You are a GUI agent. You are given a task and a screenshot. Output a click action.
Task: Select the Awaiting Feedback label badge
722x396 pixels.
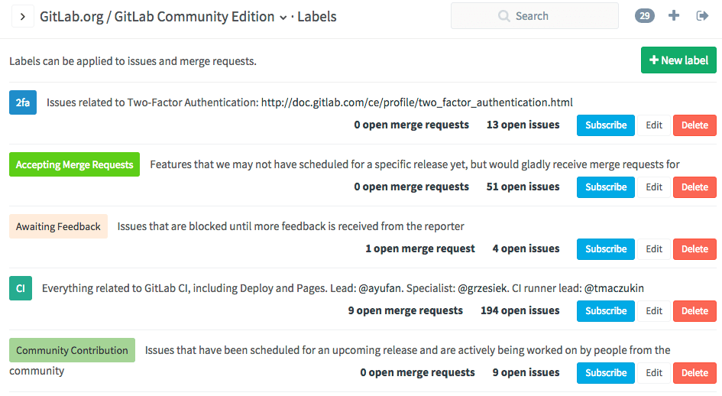click(58, 226)
